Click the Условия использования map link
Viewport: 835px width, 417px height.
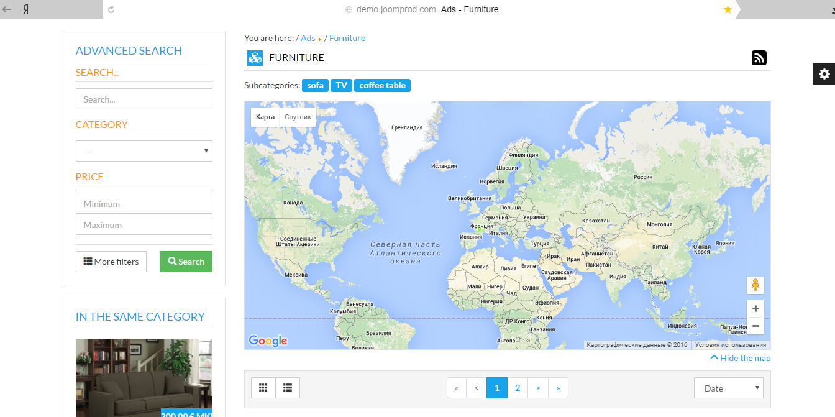731,344
